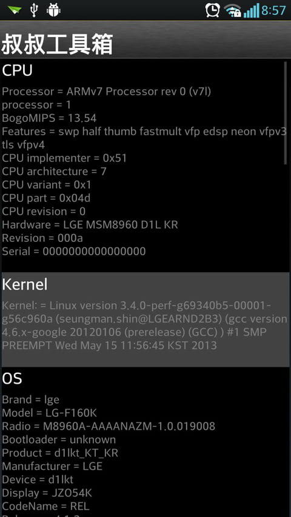The width and height of the screenshot is (291, 517).
Task: Tap the Model = LG-F160K line
Action: (x=50, y=413)
